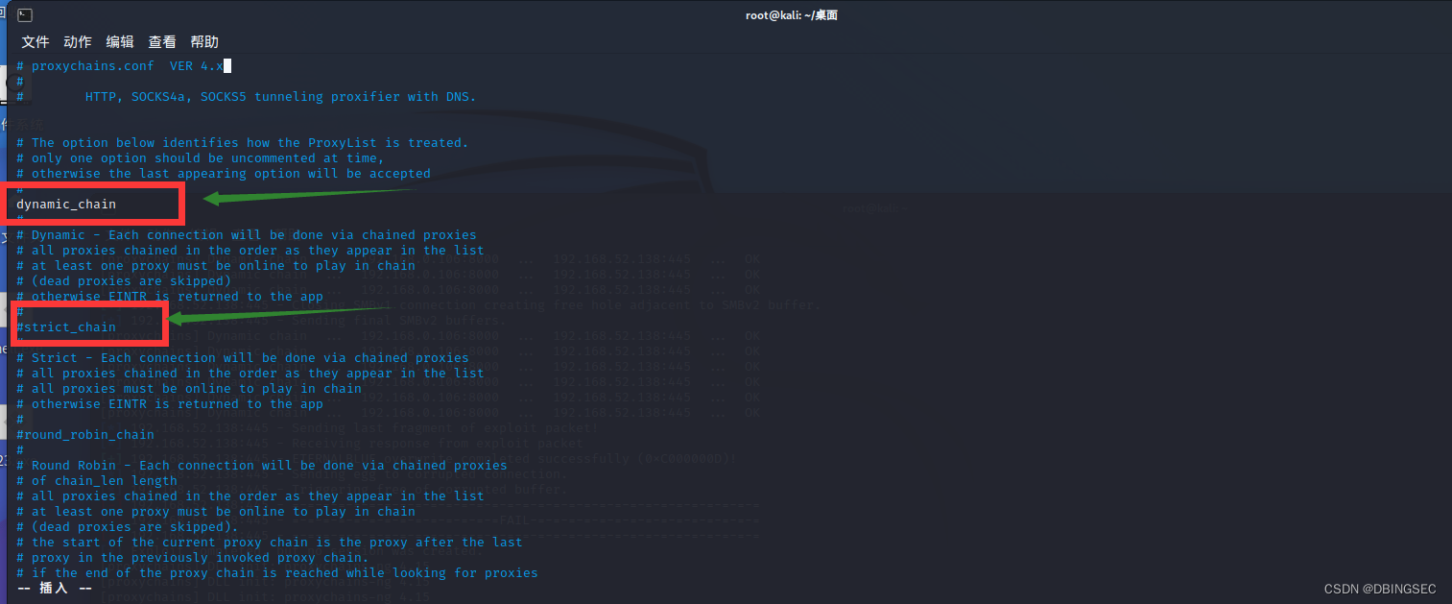Click the terminal window icon in title bar
Screen dimensions: 1452x604
pos(24,15)
